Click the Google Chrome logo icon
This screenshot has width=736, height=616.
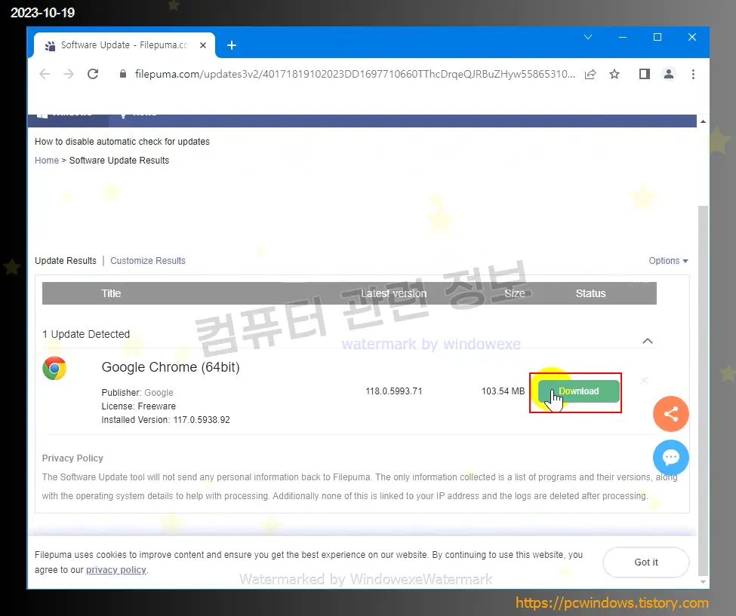point(54,368)
